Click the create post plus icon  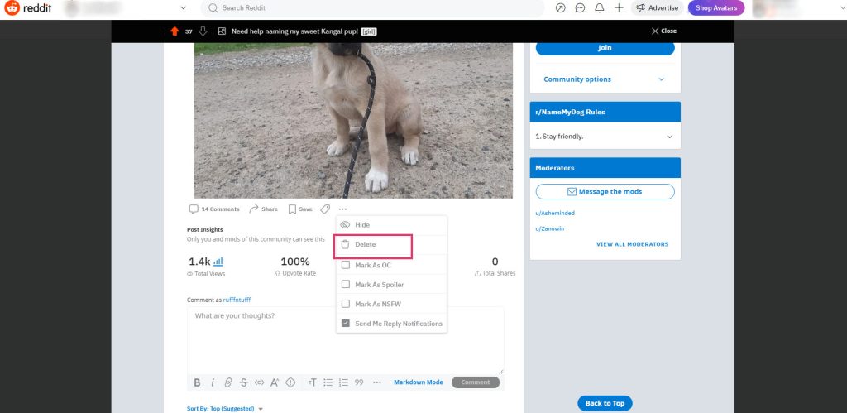pos(619,8)
